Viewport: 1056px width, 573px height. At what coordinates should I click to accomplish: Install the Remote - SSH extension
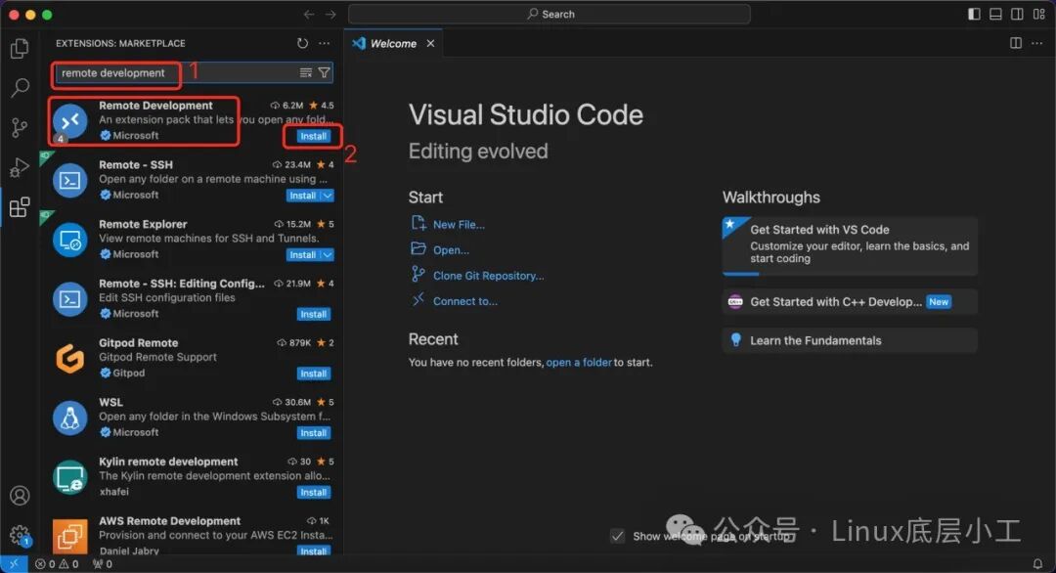pyautogui.click(x=302, y=196)
